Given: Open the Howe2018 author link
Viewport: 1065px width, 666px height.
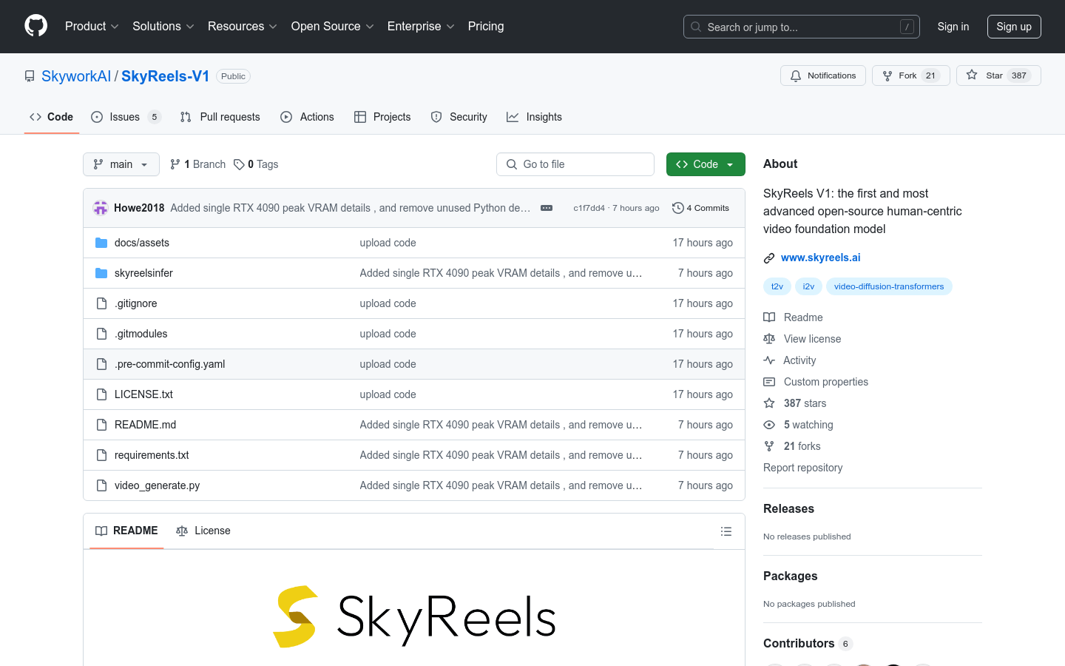Looking at the screenshot, I should (x=139, y=208).
